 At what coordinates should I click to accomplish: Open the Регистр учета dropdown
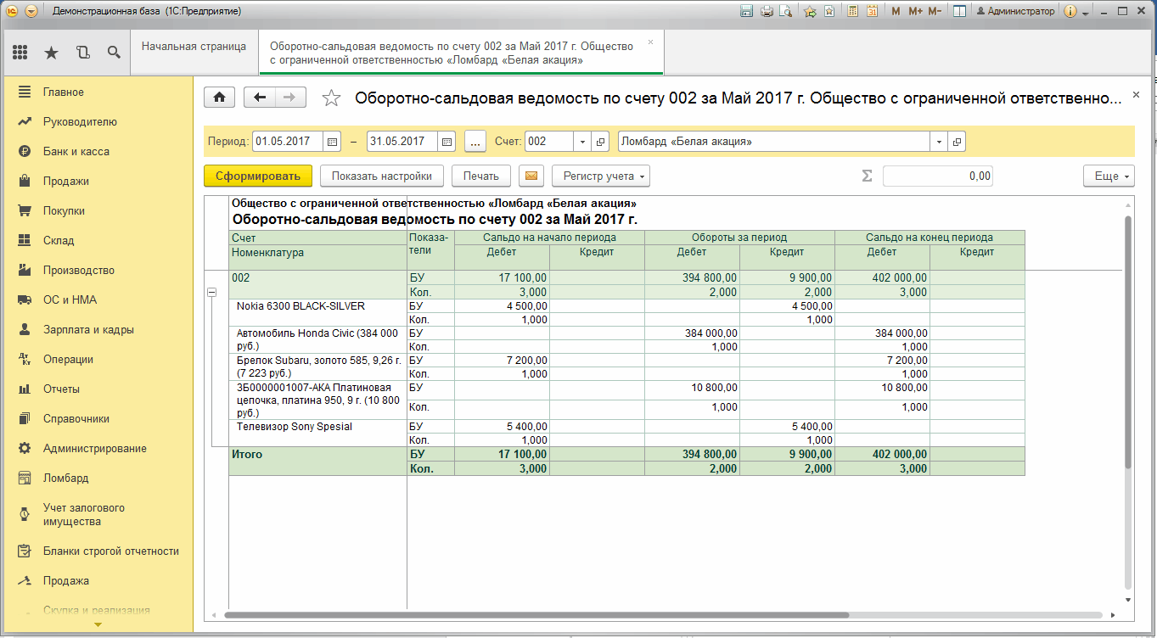tap(600, 176)
